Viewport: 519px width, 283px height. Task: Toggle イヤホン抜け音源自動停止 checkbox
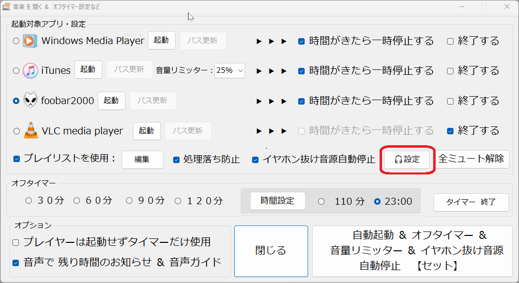tap(255, 160)
